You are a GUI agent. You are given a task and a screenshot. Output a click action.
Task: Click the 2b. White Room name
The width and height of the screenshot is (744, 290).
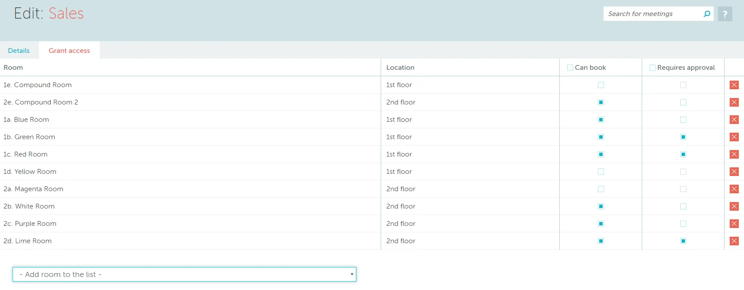(29, 206)
